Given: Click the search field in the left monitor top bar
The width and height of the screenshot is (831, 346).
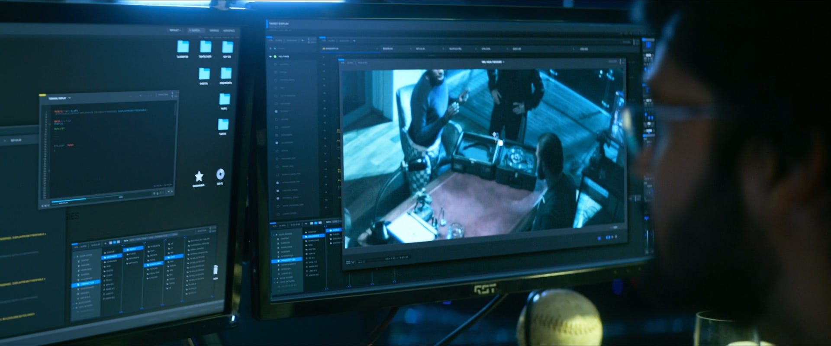Looking at the screenshot, I should tap(197, 31).
